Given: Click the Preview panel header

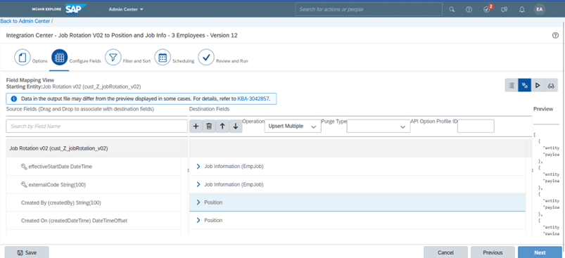Looking at the screenshot, I should pyautogui.click(x=543, y=109).
